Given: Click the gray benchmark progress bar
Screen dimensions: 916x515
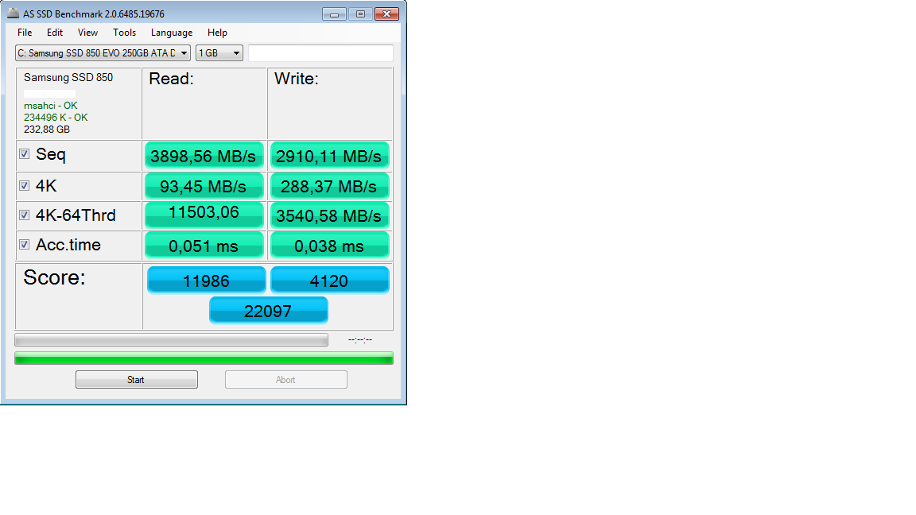Looking at the screenshot, I should (x=171, y=339).
